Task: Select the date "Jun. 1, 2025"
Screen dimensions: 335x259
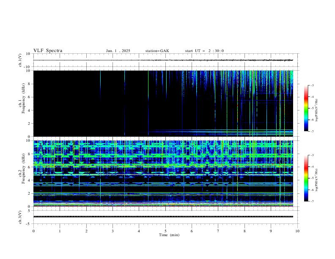Action: [x=118, y=51]
